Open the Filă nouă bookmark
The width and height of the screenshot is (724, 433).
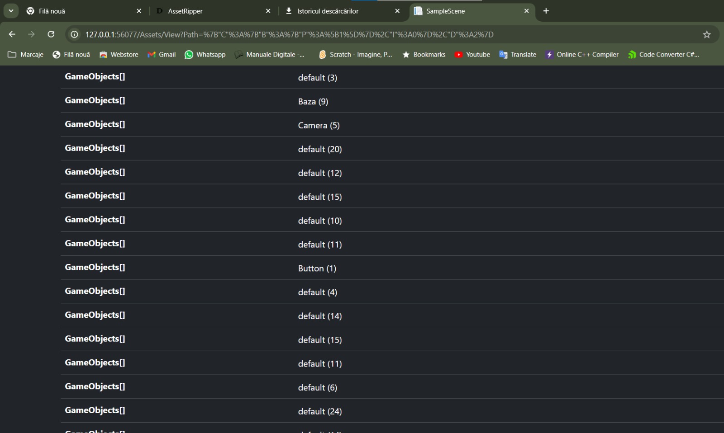[71, 54]
